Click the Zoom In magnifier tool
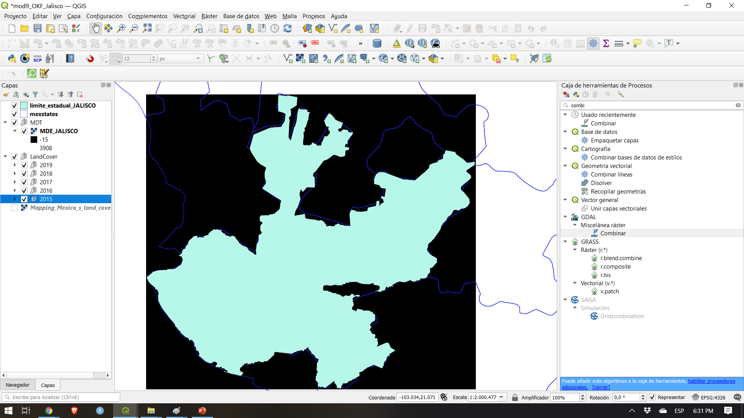Viewport: 744px width, 418px height. point(121,28)
